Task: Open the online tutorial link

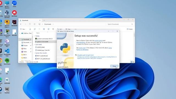Action: point(98,40)
